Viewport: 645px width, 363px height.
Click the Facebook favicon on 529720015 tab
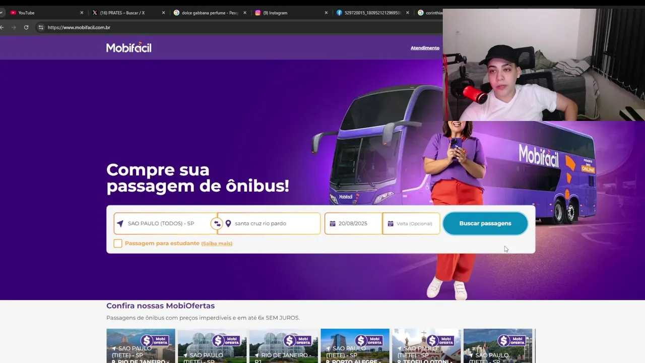point(339,13)
